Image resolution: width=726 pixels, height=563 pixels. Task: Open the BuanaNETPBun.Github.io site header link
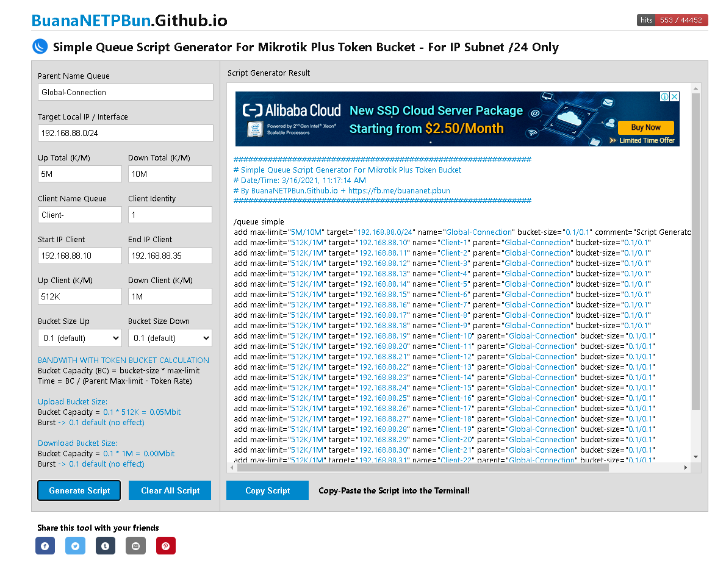click(130, 20)
